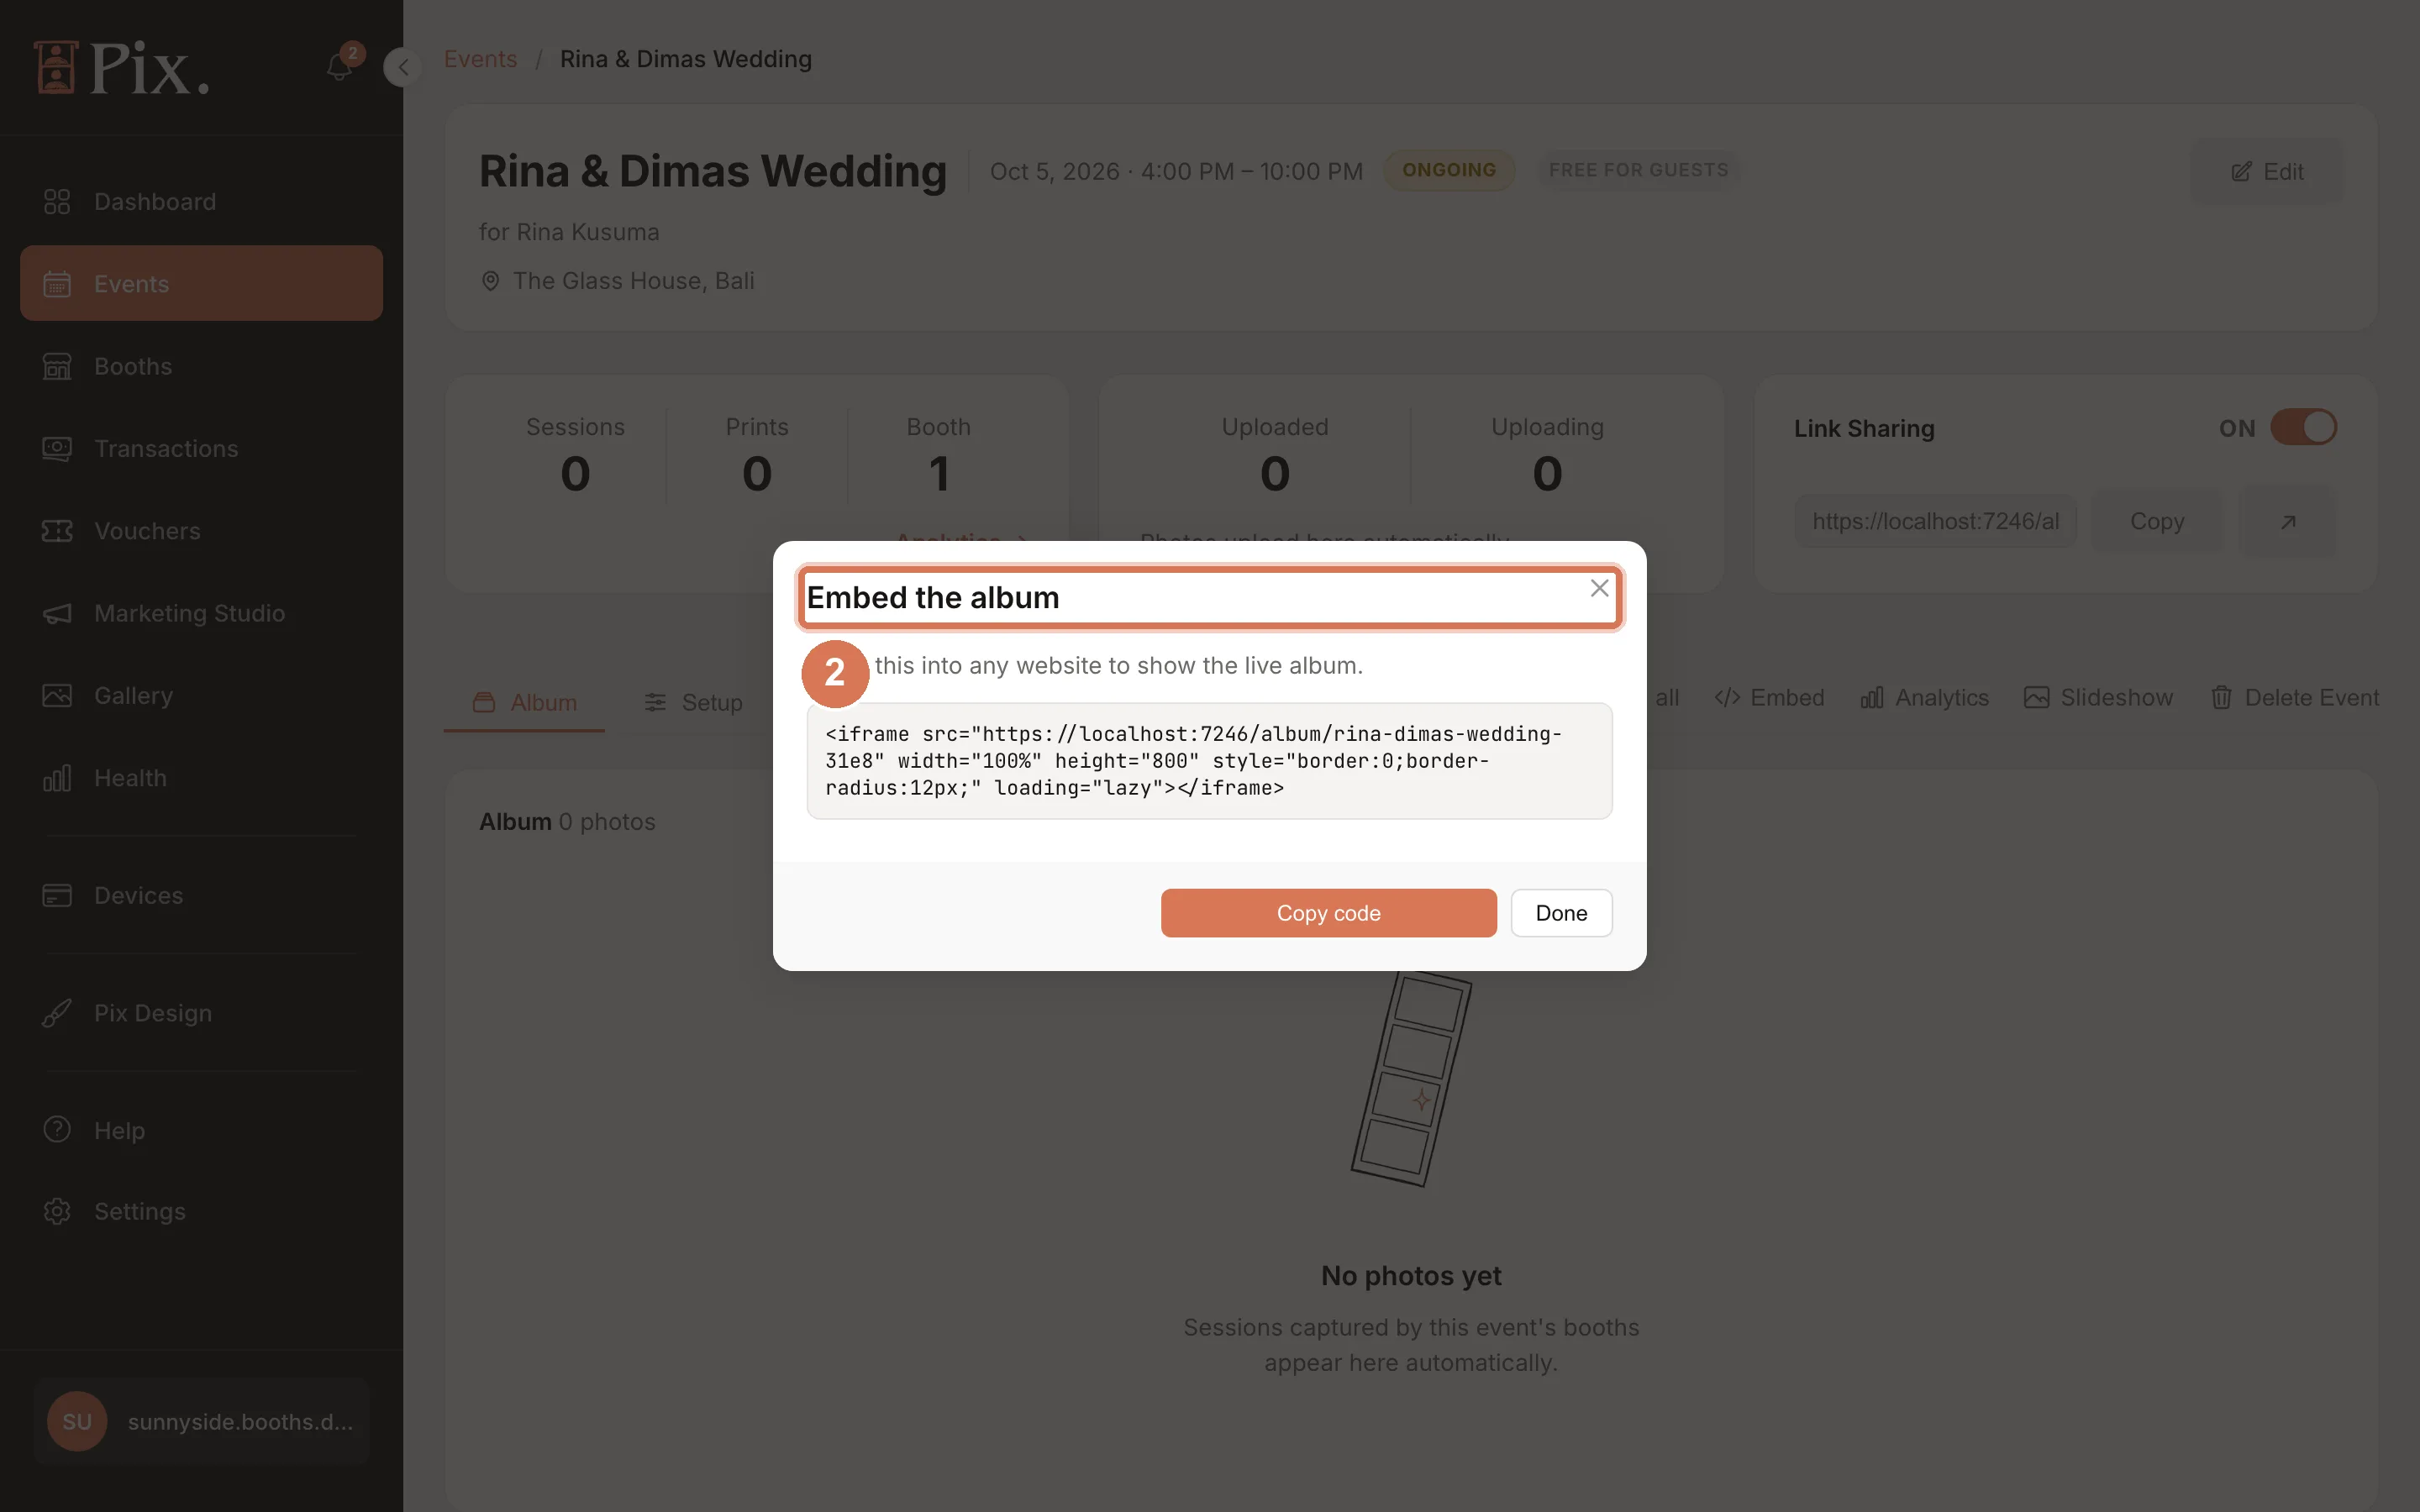
Task: Click the Pix logo
Action: 121,67
